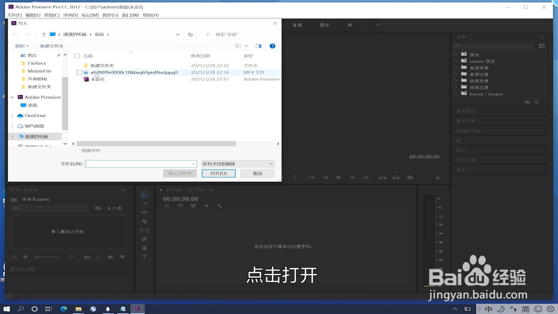
Task: Expand the WPS网盘 tree node
Action: coord(12,126)
